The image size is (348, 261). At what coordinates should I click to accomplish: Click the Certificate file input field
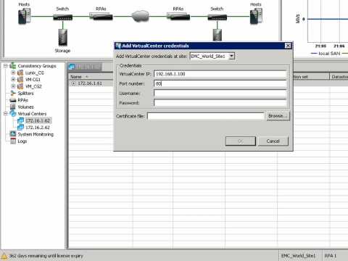click(206, 116)
